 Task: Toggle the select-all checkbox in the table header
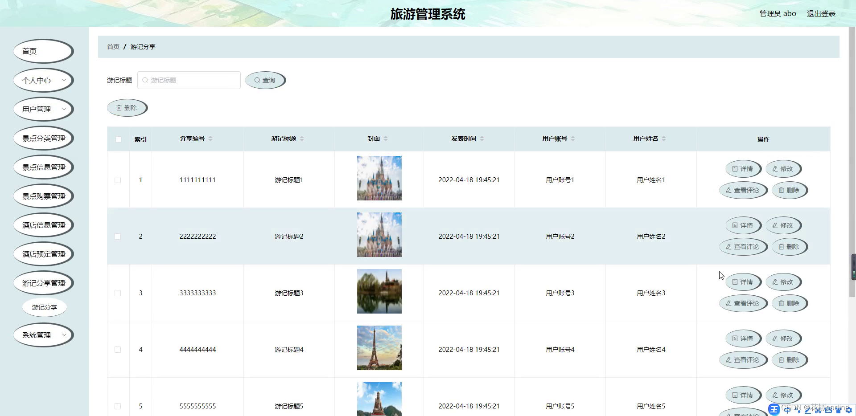(118, 139)
